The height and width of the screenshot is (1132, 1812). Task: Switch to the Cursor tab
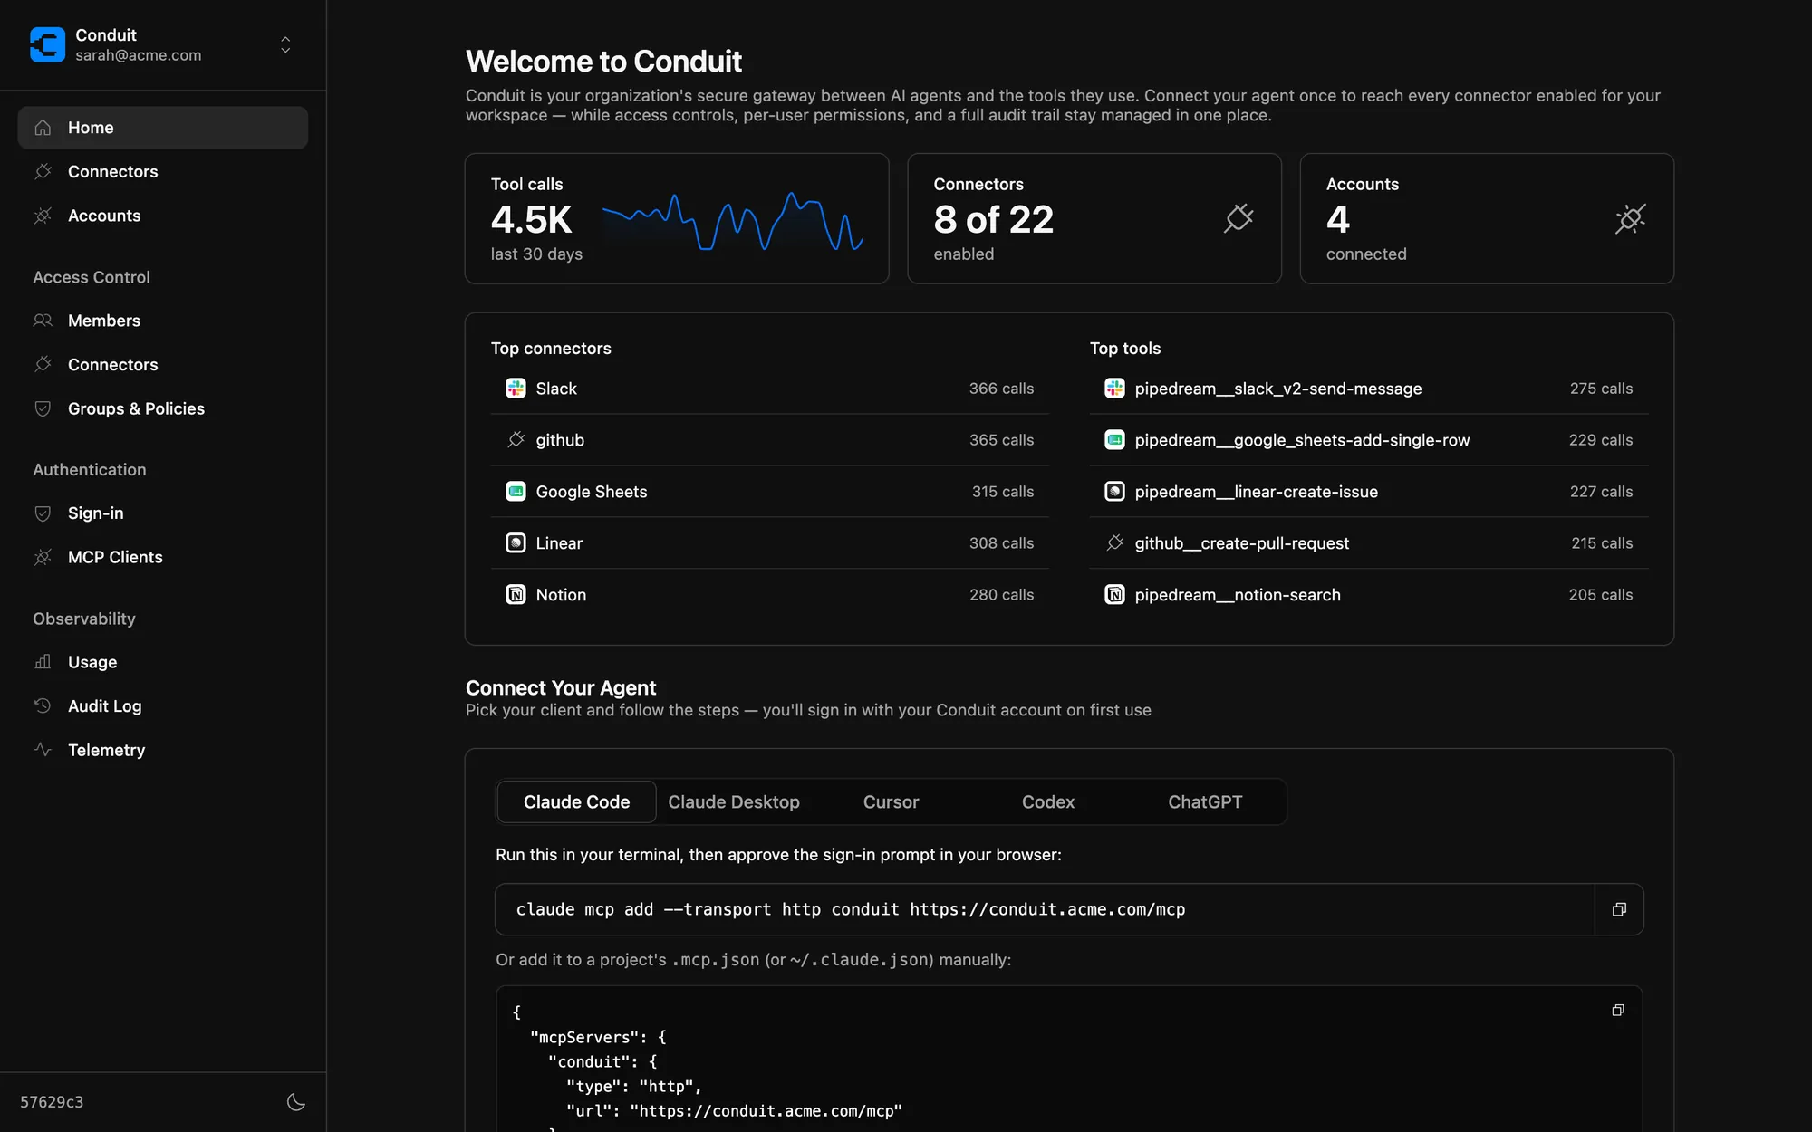coord(891,802)
